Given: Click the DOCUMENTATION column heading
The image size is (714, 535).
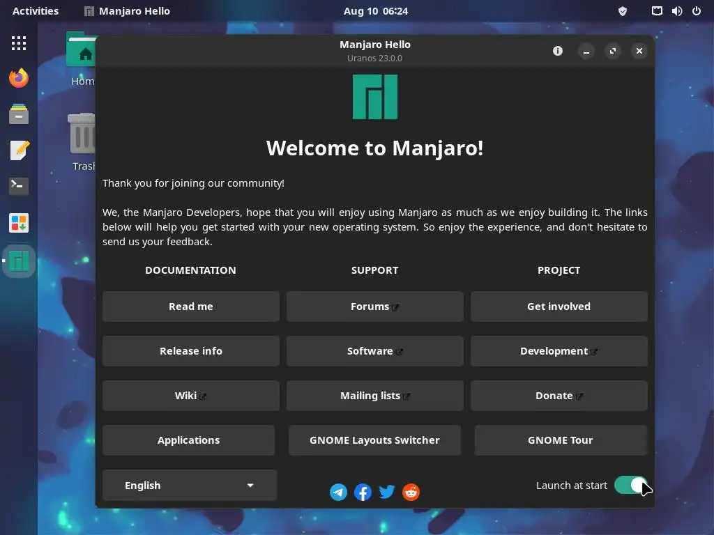Looking at the screenshot, I should point(190,270).
